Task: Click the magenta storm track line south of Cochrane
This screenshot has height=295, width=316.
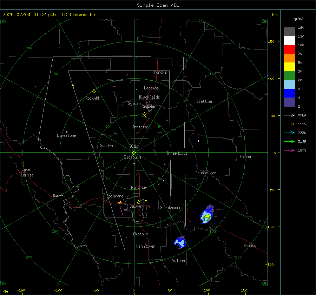Action: pyautogui.click(x=121, y=209)
